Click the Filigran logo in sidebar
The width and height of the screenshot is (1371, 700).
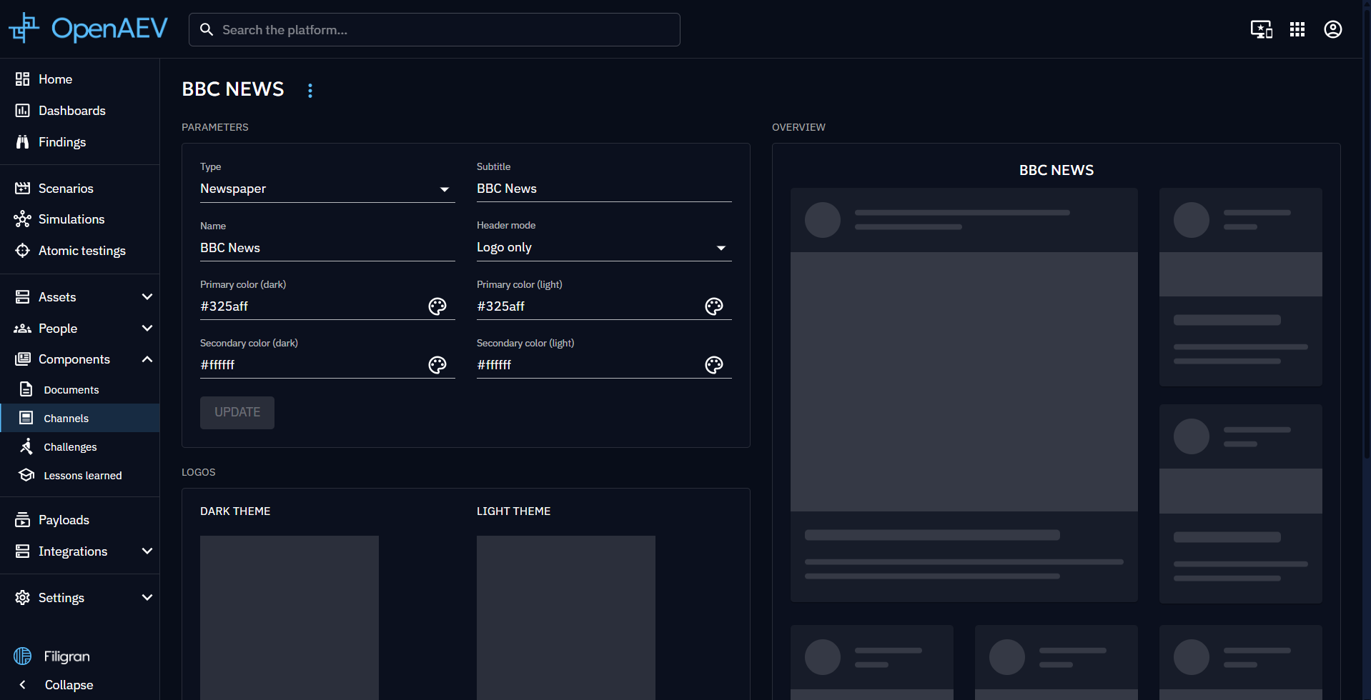click(53, 656)
